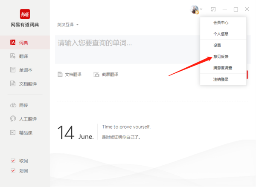
Task: Select 个人信息 from the menu
Action: (223, 34)
